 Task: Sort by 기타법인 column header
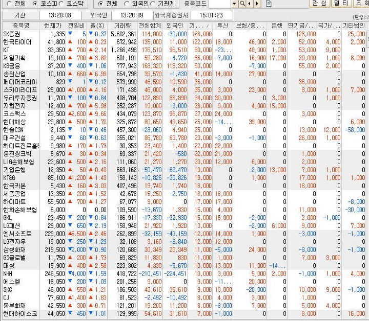coord(354,26)
